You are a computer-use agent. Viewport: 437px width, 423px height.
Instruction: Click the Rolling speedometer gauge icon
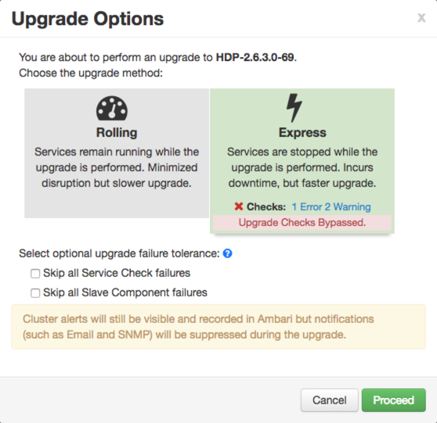click(x=112, y=108)
